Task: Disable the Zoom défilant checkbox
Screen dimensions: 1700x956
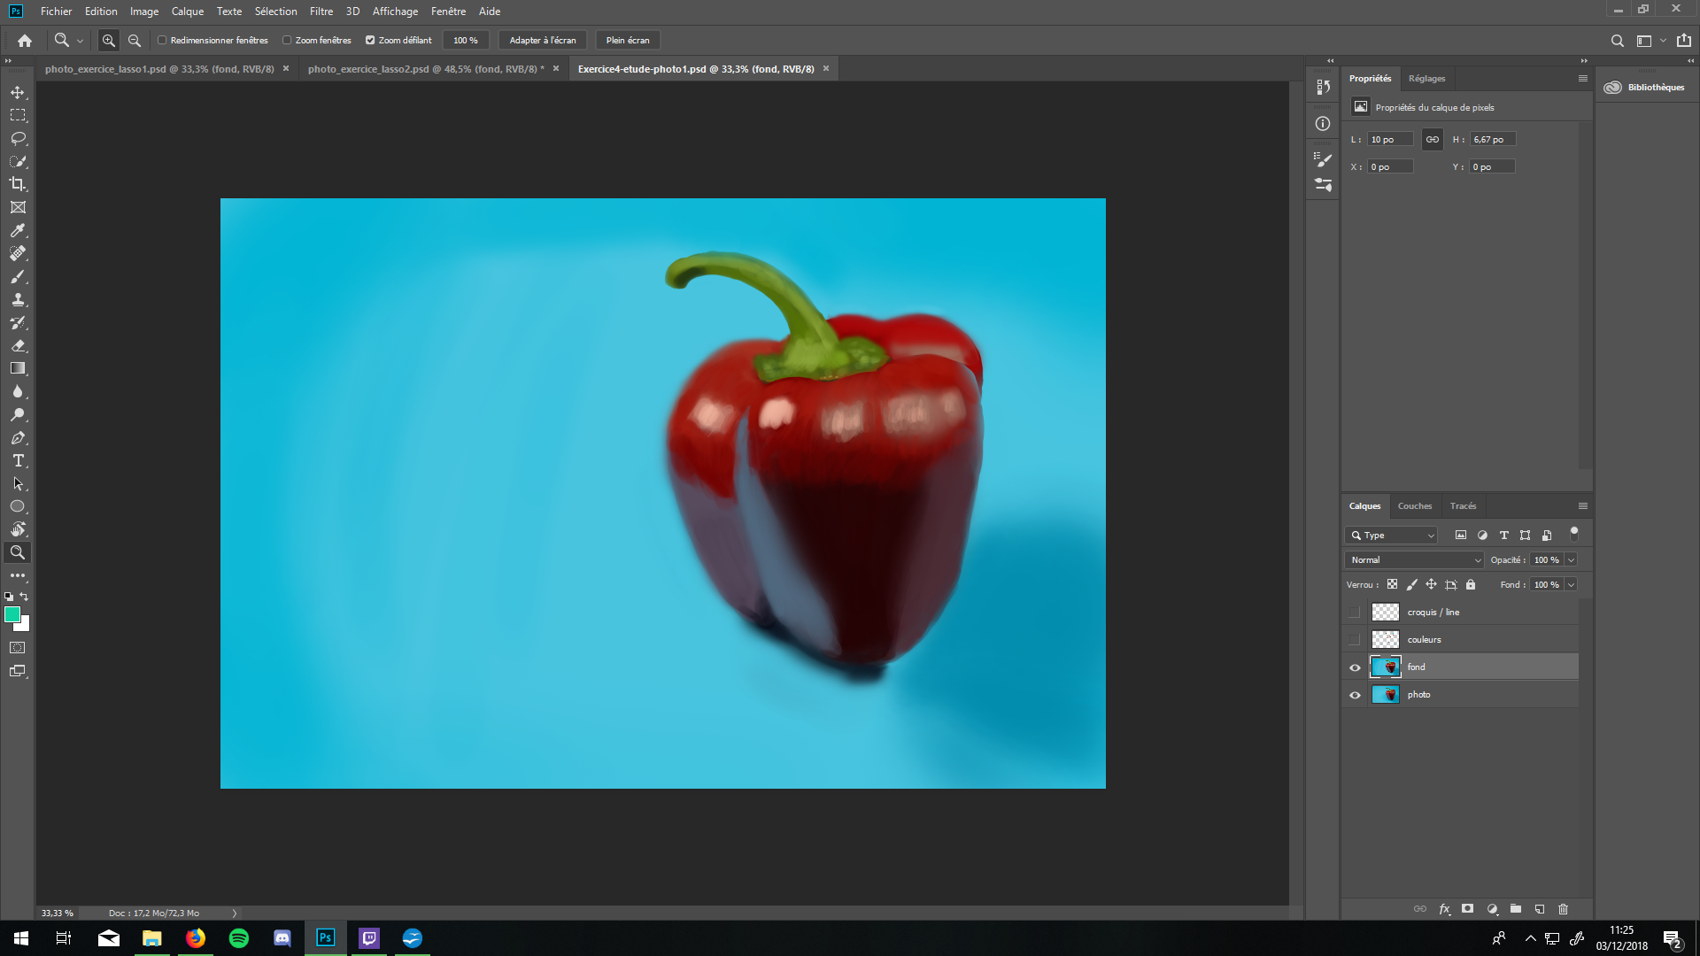Action: point(371,40)
